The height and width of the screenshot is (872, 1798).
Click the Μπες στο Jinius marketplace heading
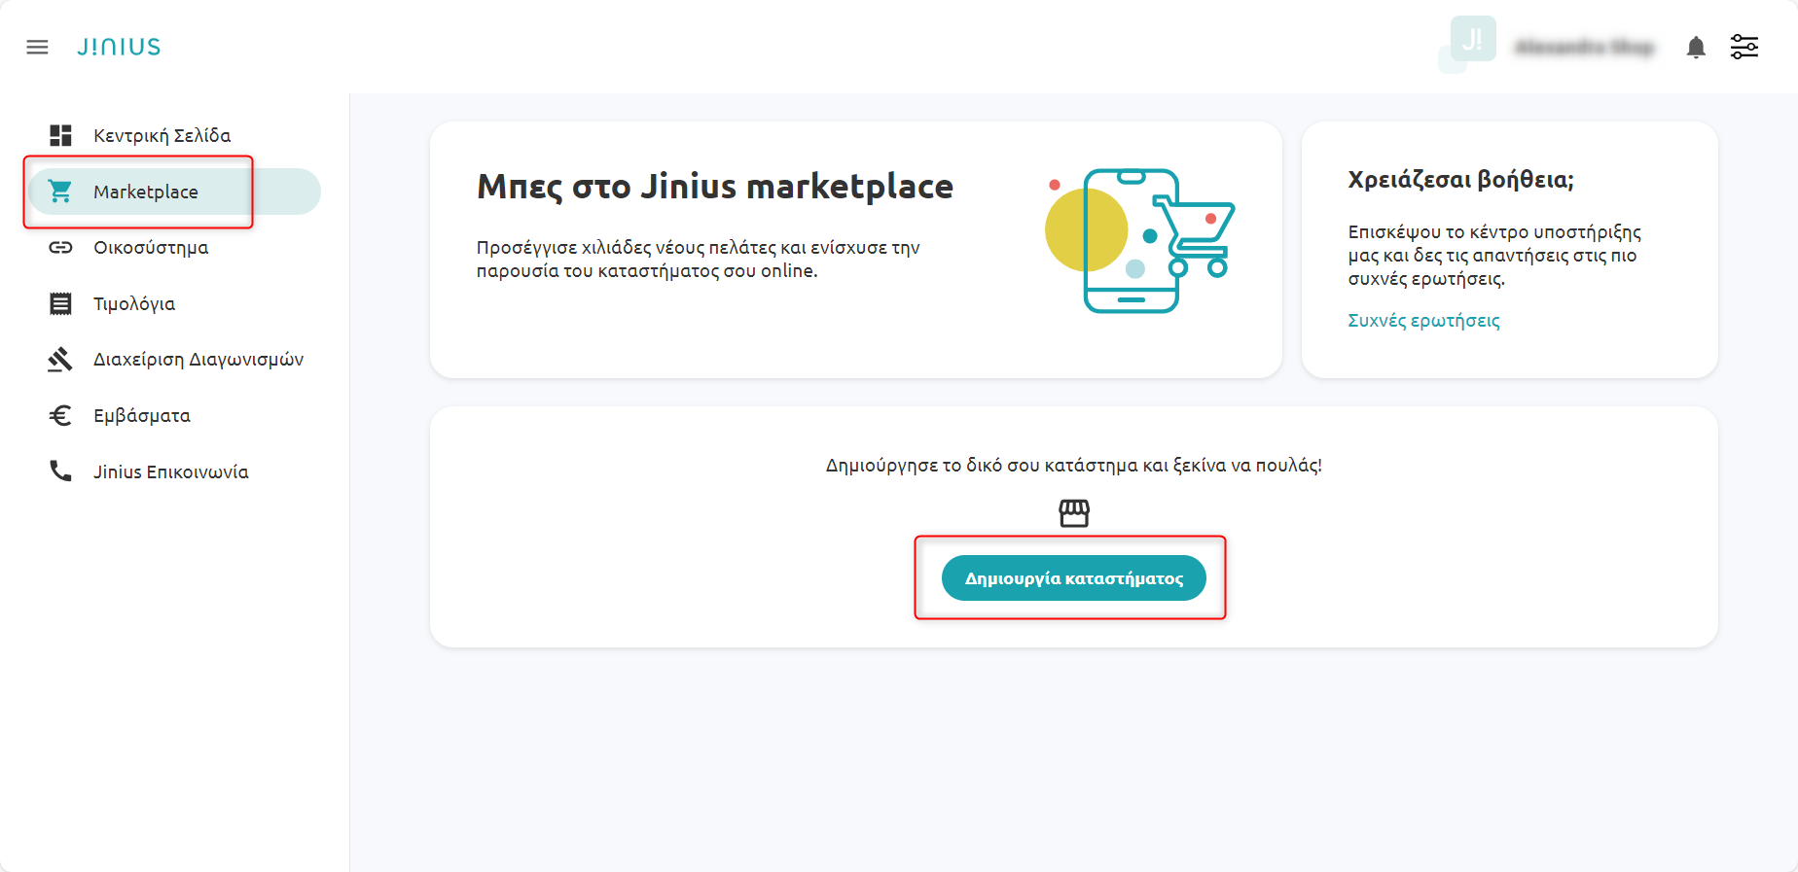pos(714,187)
